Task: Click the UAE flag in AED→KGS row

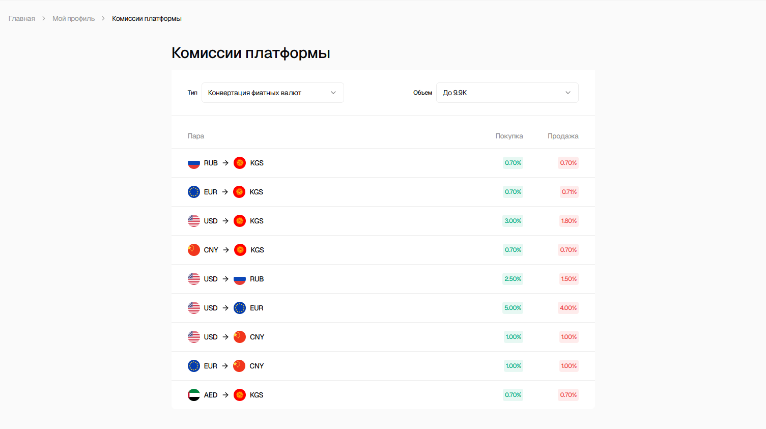Action: (x=193, y=395)
